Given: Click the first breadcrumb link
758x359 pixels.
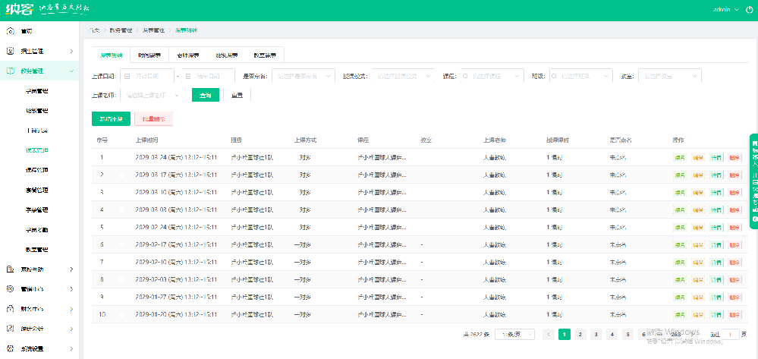Looking at the screenshot, I should 94,30.
